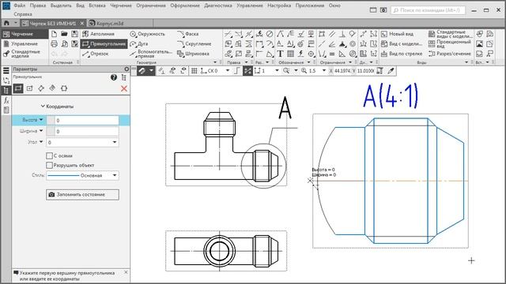
Task: Select the Проекционный вид tool
Action: (x=450, y=44)
